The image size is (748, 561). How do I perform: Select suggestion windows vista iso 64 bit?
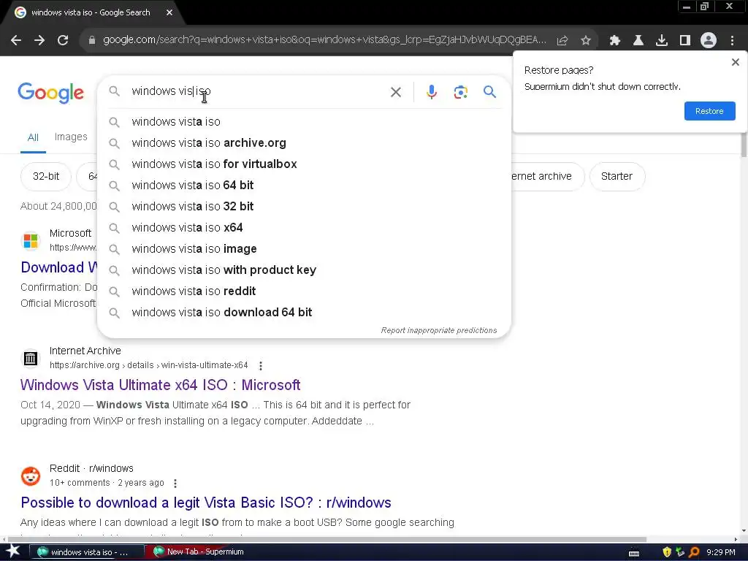(x=304, y=185)
